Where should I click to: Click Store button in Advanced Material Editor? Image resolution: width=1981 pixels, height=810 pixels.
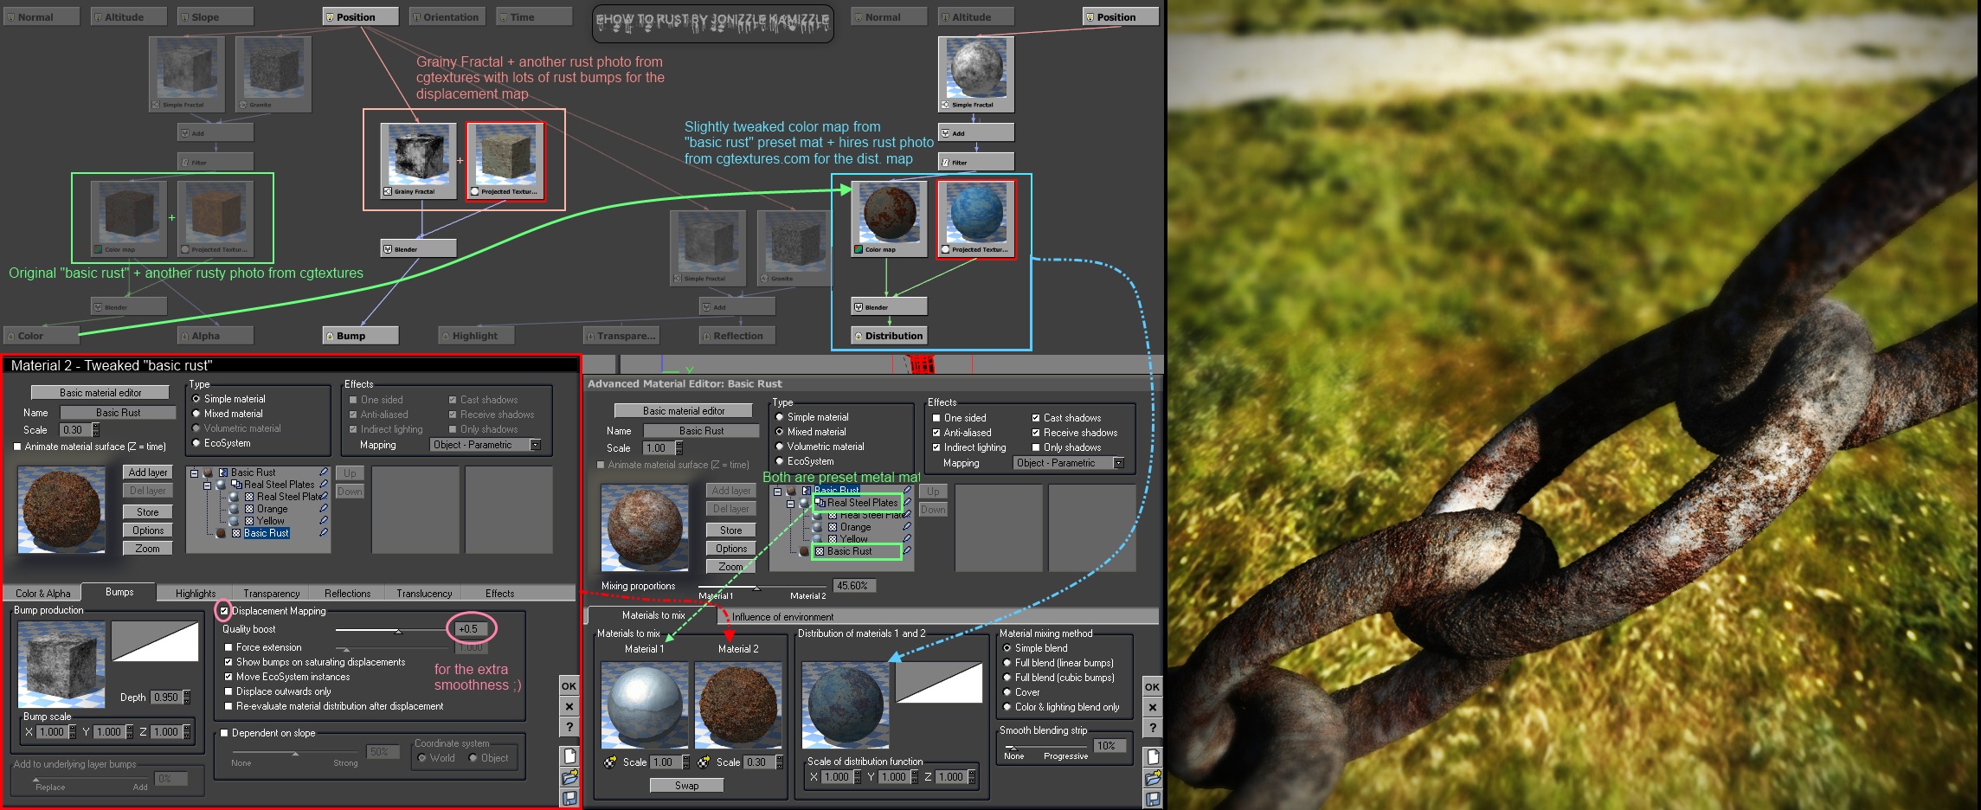[731, 530]
